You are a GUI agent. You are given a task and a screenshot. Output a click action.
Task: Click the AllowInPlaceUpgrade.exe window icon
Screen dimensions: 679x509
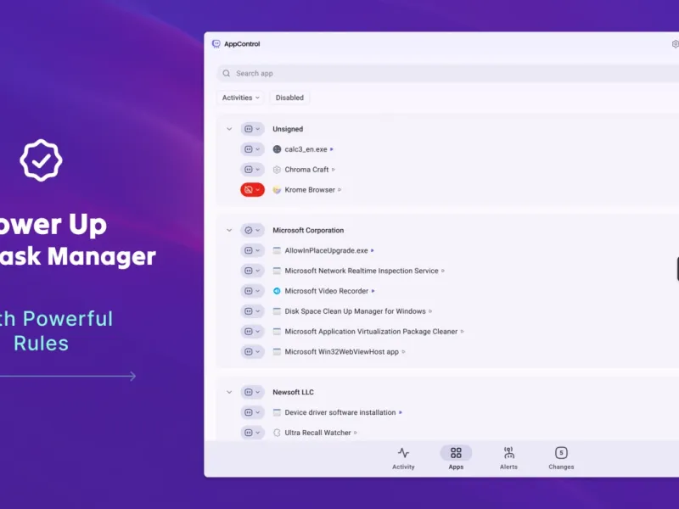278,250
